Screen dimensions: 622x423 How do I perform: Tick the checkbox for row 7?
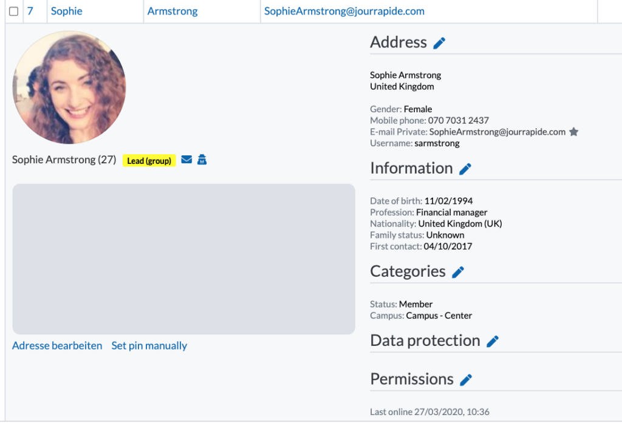coord(13,11)
